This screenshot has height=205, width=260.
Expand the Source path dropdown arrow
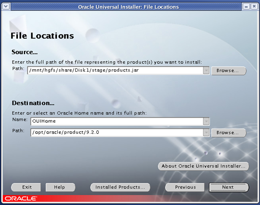click(x=206, y=71)
